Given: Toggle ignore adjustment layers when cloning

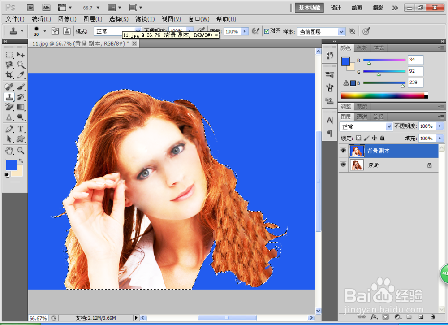Looking at the screenshot, I should pos(352,31).
